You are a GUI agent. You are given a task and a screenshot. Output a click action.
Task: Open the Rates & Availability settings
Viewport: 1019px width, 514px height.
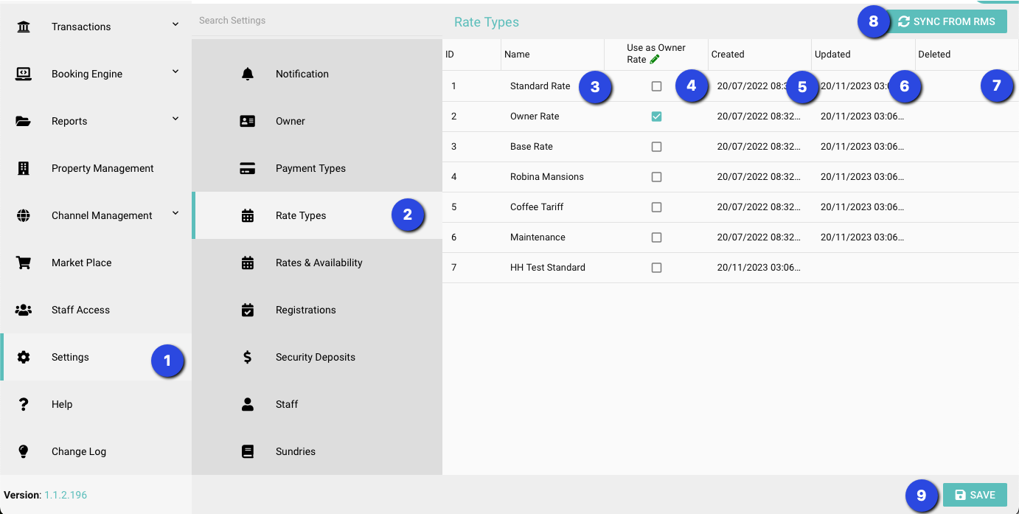(319, 263)
